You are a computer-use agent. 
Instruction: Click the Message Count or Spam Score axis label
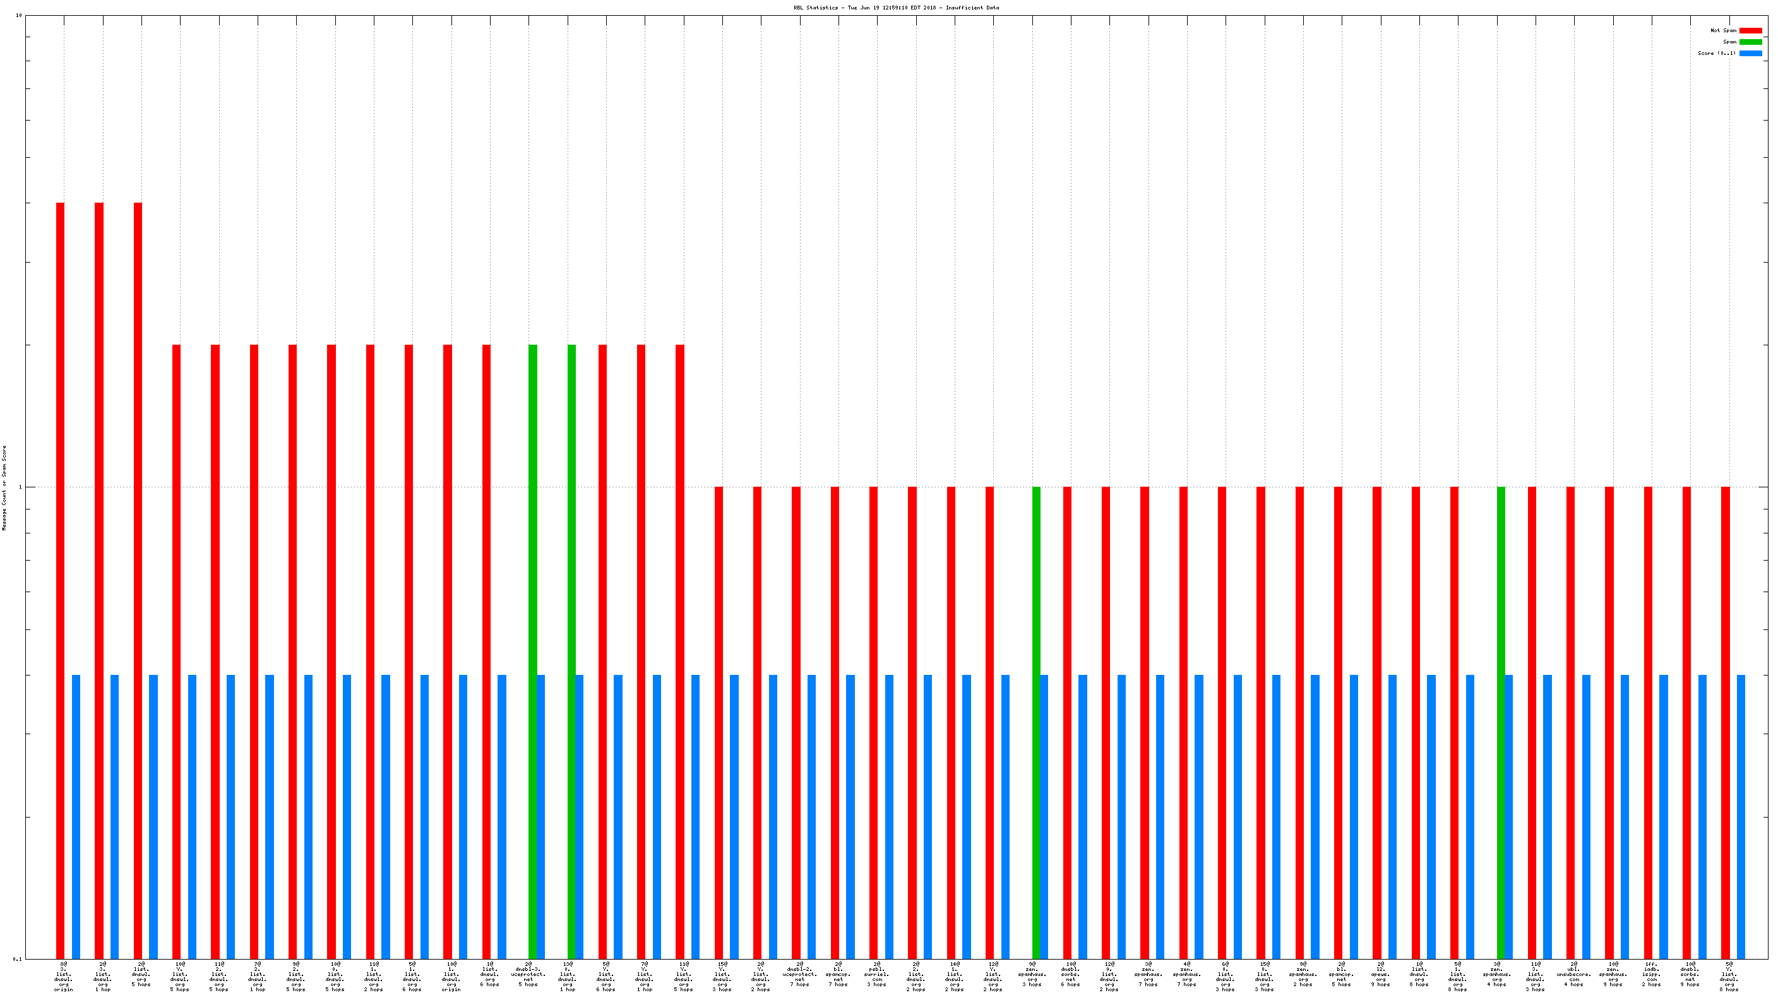pyautogui.click(x=4, y=487)
